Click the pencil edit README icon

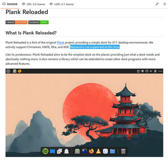157,4
